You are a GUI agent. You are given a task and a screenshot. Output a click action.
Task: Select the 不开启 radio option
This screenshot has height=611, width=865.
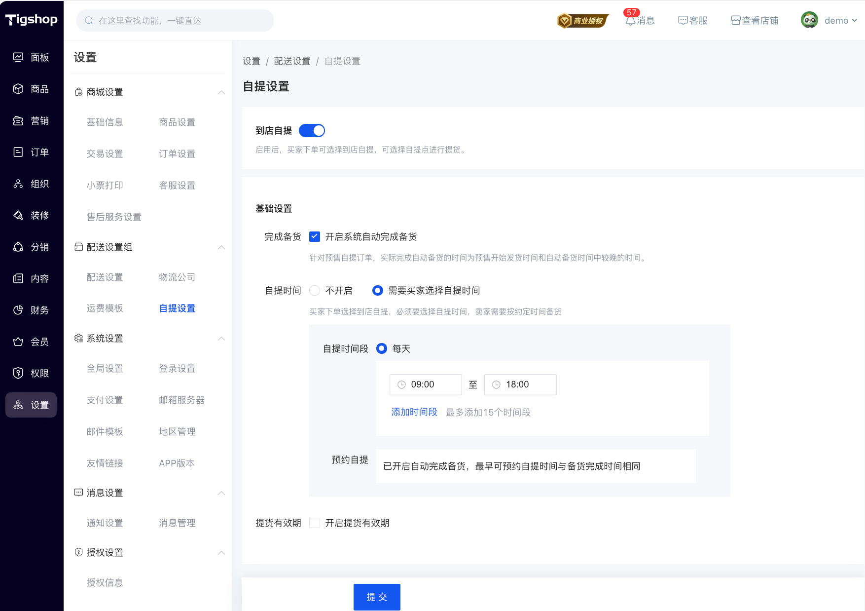[x=315, y=291]
